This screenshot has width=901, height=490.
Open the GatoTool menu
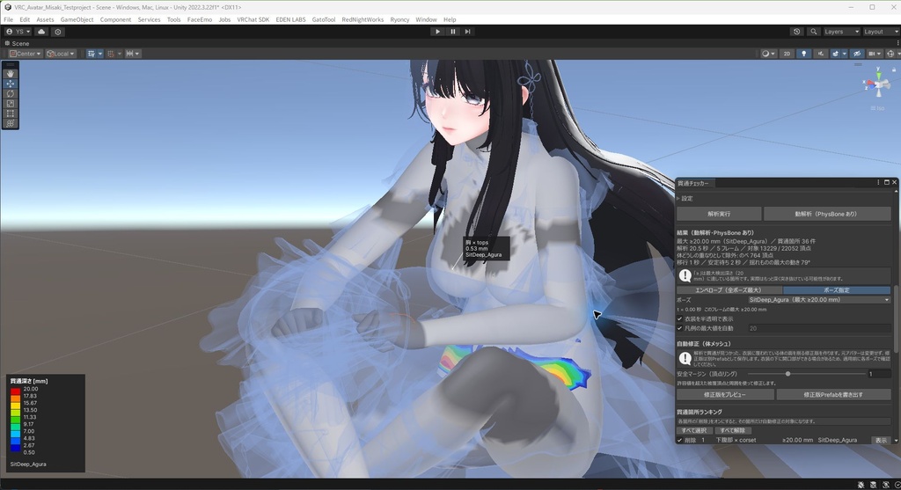coord(324,19)
